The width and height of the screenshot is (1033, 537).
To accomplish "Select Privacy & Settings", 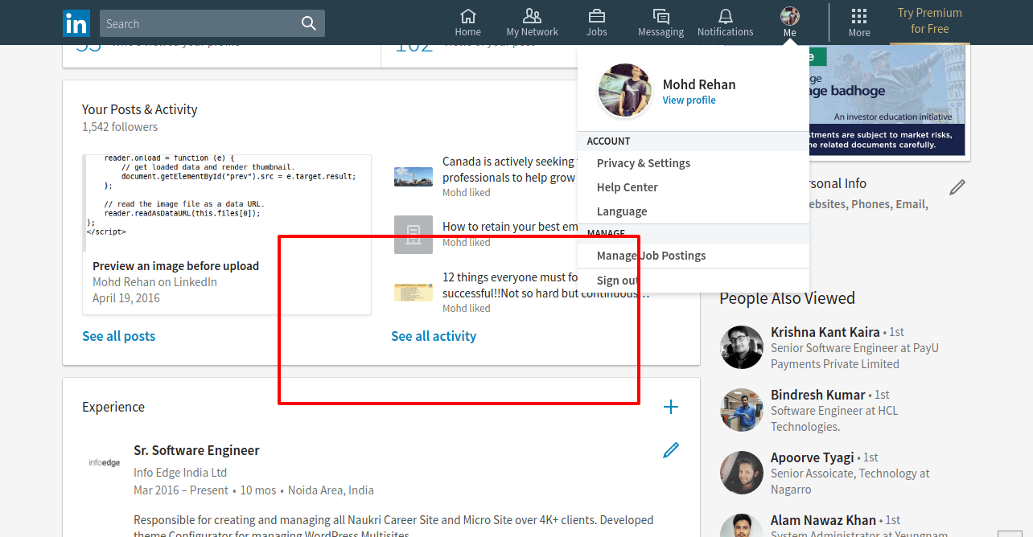I will (644, 163).
